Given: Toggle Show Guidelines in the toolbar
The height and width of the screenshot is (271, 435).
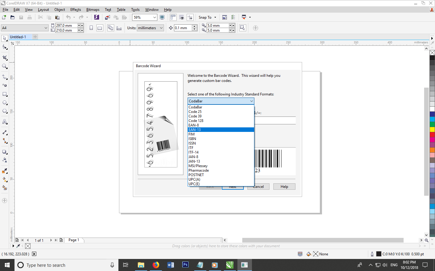Looking at the screenshot, I should 190,17.
